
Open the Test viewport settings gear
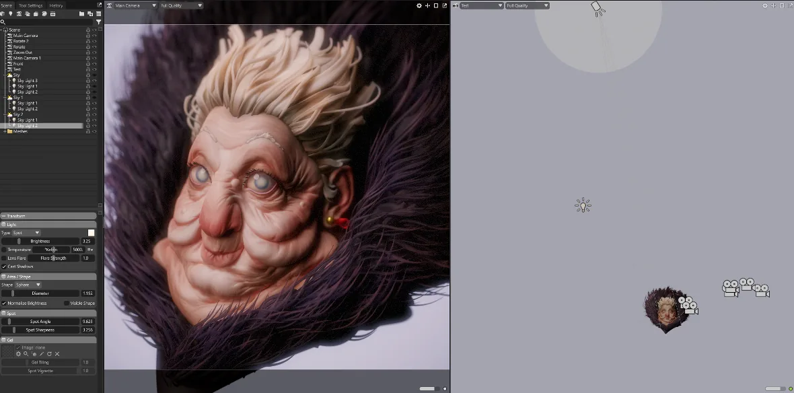(765, 5)
